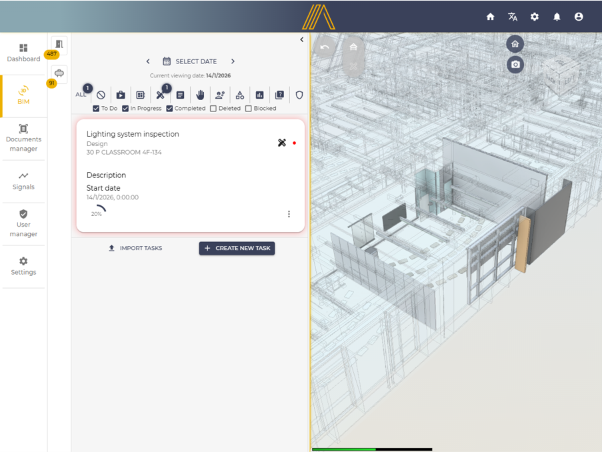Select the shield category filter icon
602x452 pixels.
point(299,95)
